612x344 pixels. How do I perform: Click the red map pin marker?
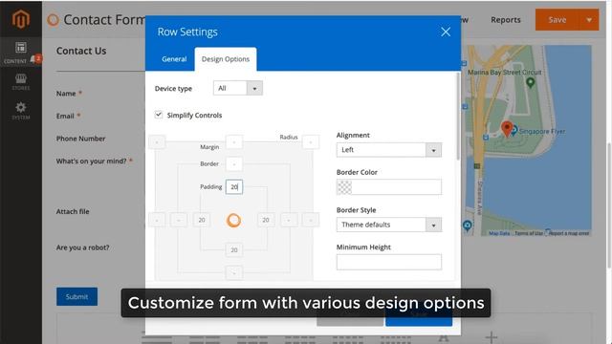tap(507, 129)
